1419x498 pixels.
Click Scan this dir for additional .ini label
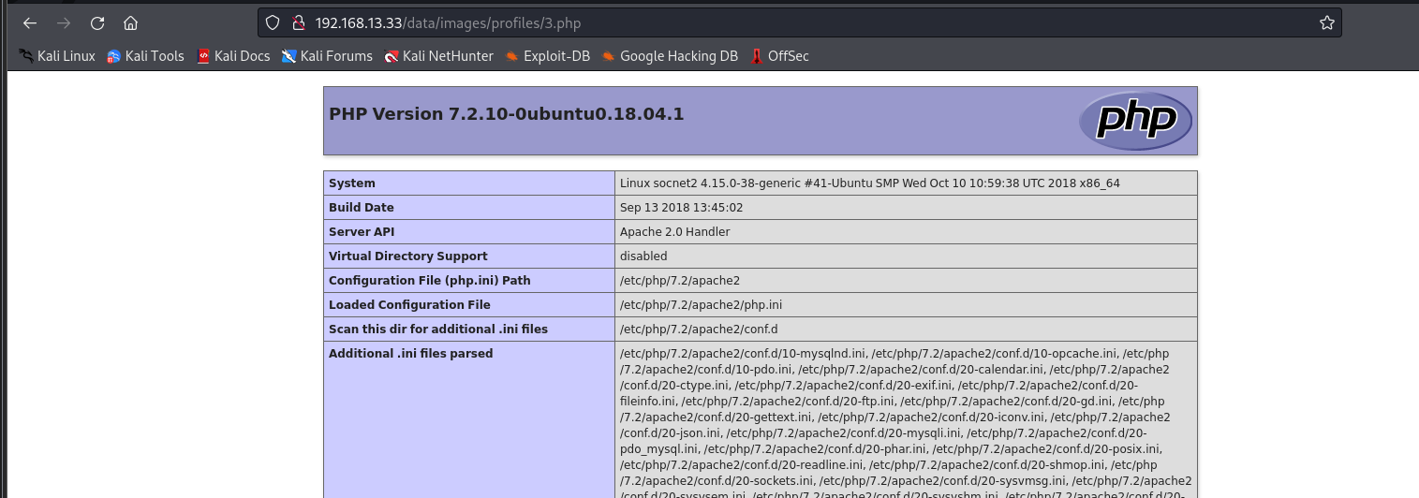coord(438,330)
